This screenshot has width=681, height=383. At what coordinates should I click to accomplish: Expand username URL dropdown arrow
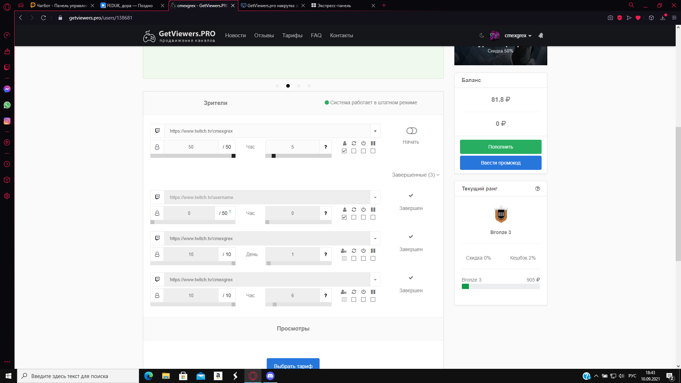click(375, 198)
